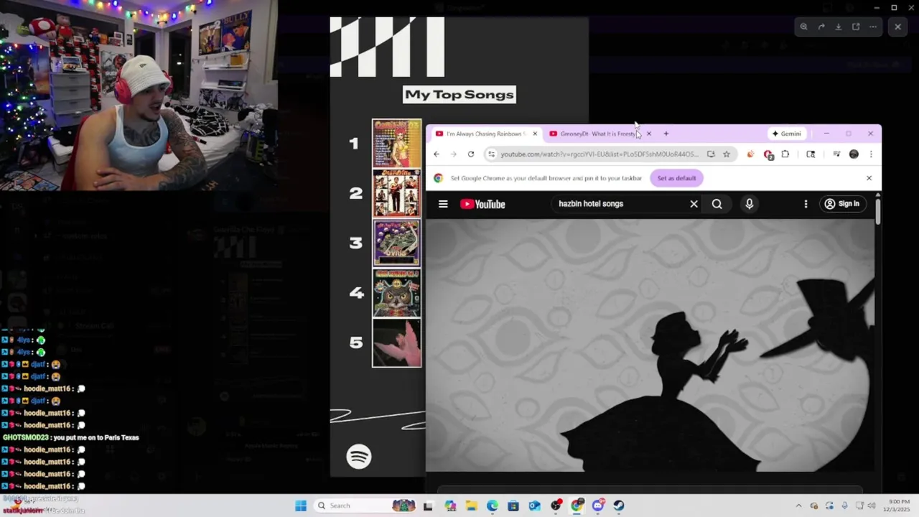Open the Chrome extensions puzzle icon

785,154
